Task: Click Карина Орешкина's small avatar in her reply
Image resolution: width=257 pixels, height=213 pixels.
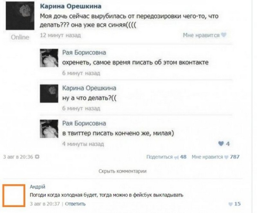Action: coord(49,93)
